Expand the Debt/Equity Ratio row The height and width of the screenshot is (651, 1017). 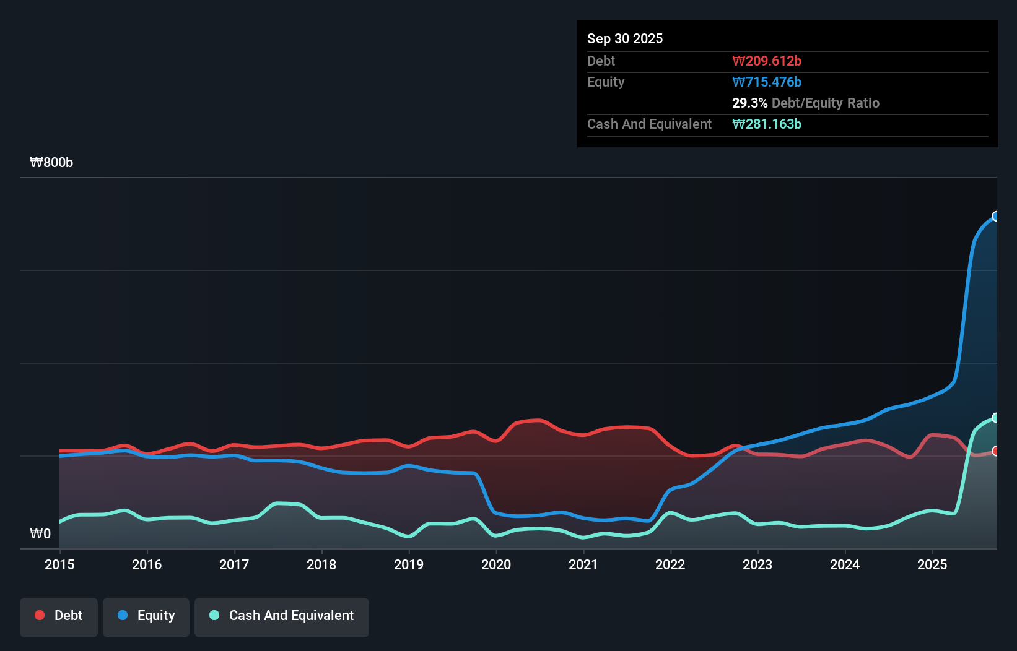806,103
